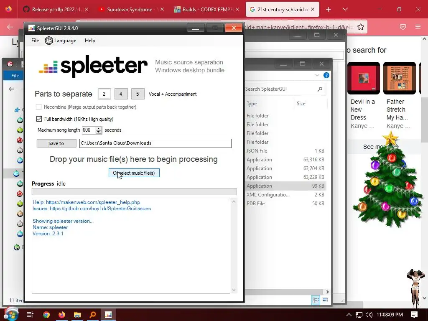The width and height of the screenshot is (428, 321).
Task: Click Search SpleeterGUI field in Explorer
Action: click(x=280, y=89)
